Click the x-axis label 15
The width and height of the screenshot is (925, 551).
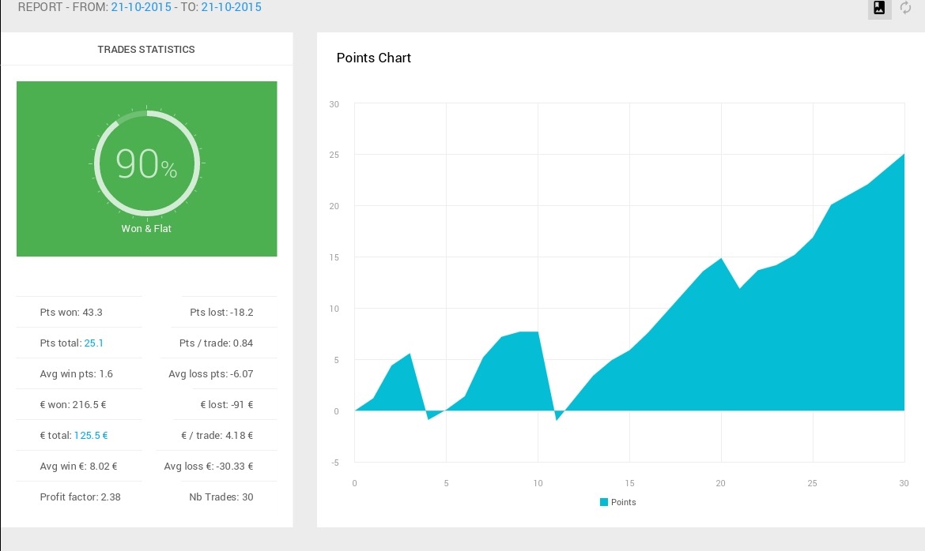(x=629, y=483)
